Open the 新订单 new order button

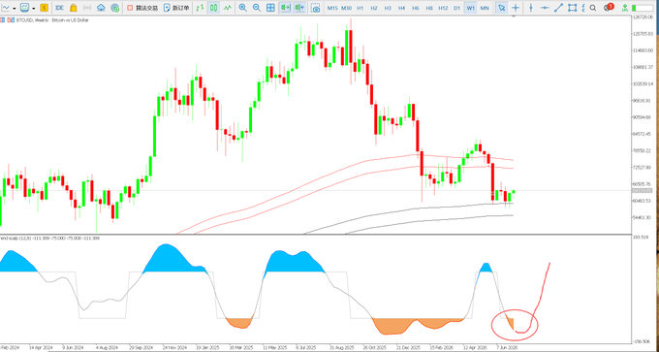176,8
